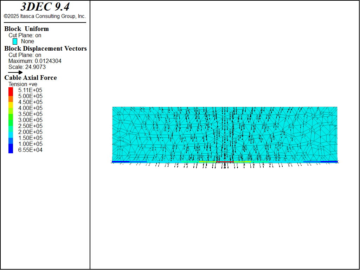This screenshot has height=270, width=360.
Task: Select the Cable Axial Force heading
Action: (31, 78)
